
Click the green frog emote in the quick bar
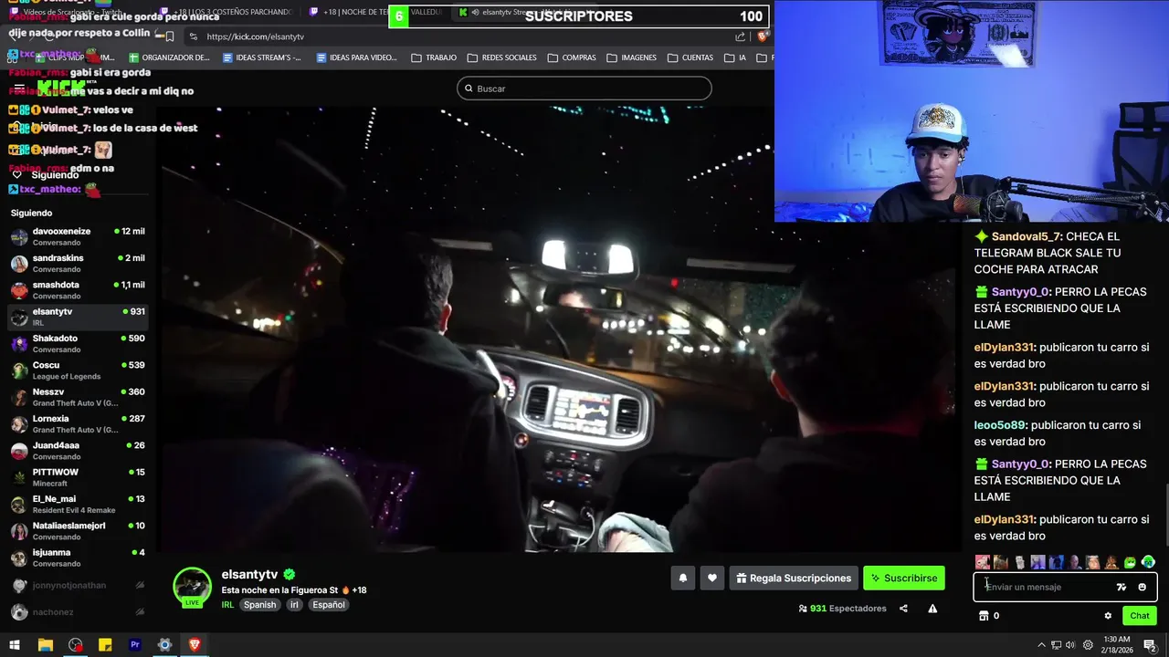point(1130,562)
